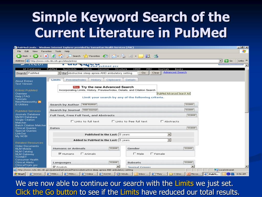Click the Add Journal button
This screenshot has width=262, height=197.
tap(90, 110)
